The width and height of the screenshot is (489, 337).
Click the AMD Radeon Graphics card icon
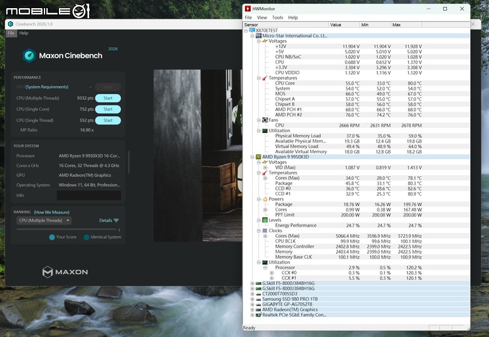(x=258, y=309)
